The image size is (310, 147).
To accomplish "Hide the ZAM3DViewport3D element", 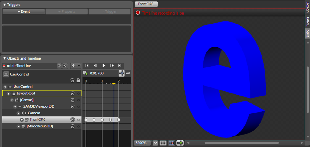I will coord(73,107).
